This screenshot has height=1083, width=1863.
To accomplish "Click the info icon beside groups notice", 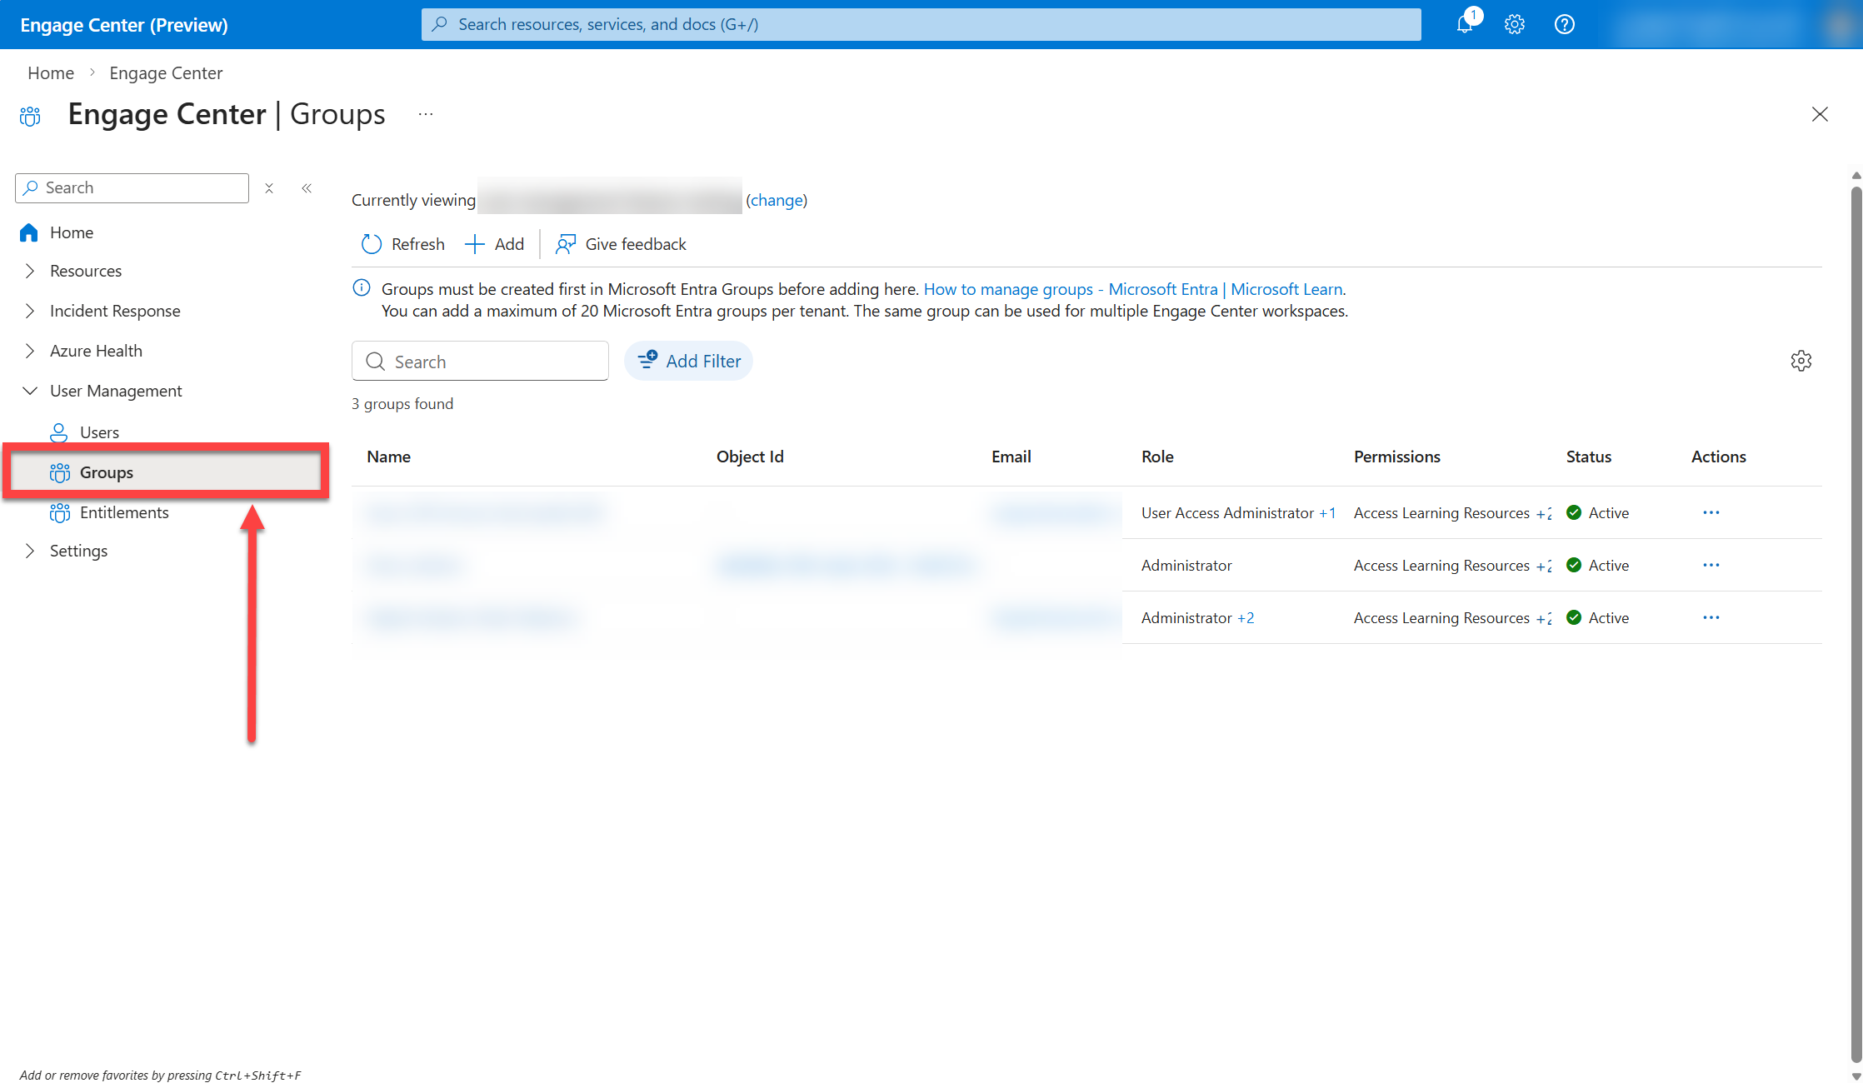I will click(x=362, y=288).
